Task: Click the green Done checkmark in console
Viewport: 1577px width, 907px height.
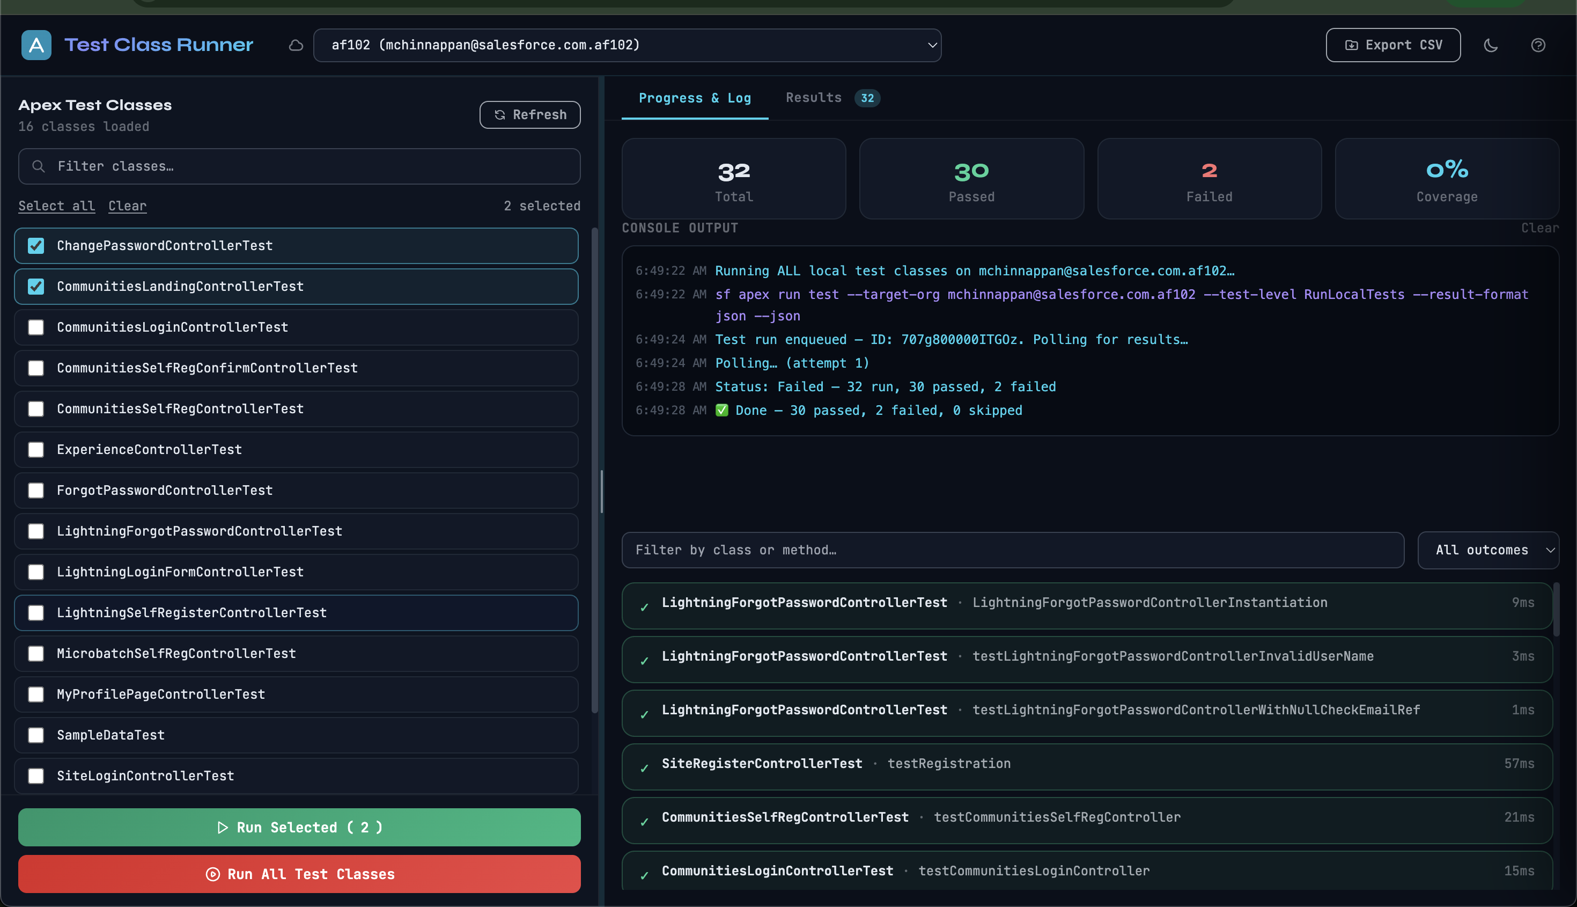Action: (721, 410)
